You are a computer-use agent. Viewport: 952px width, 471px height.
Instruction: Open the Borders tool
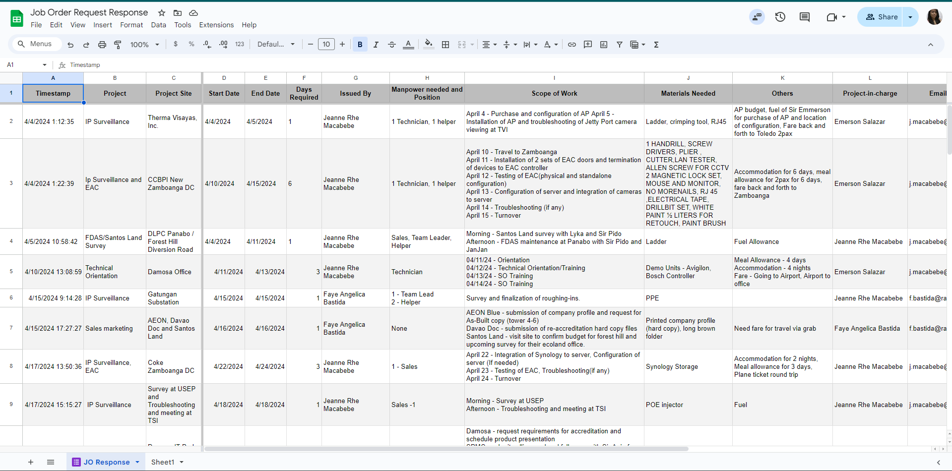[x=445, y=45]
